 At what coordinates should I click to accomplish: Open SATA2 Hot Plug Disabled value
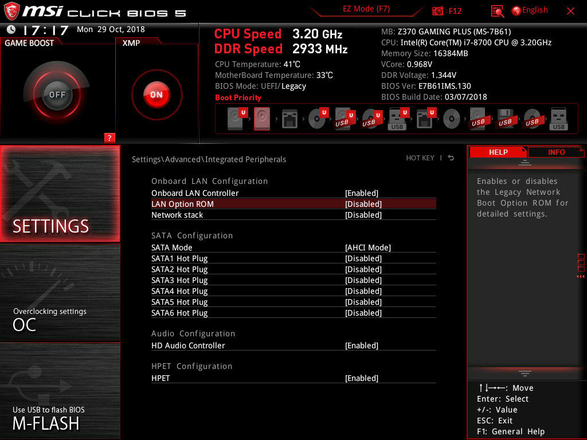point(363,269)
